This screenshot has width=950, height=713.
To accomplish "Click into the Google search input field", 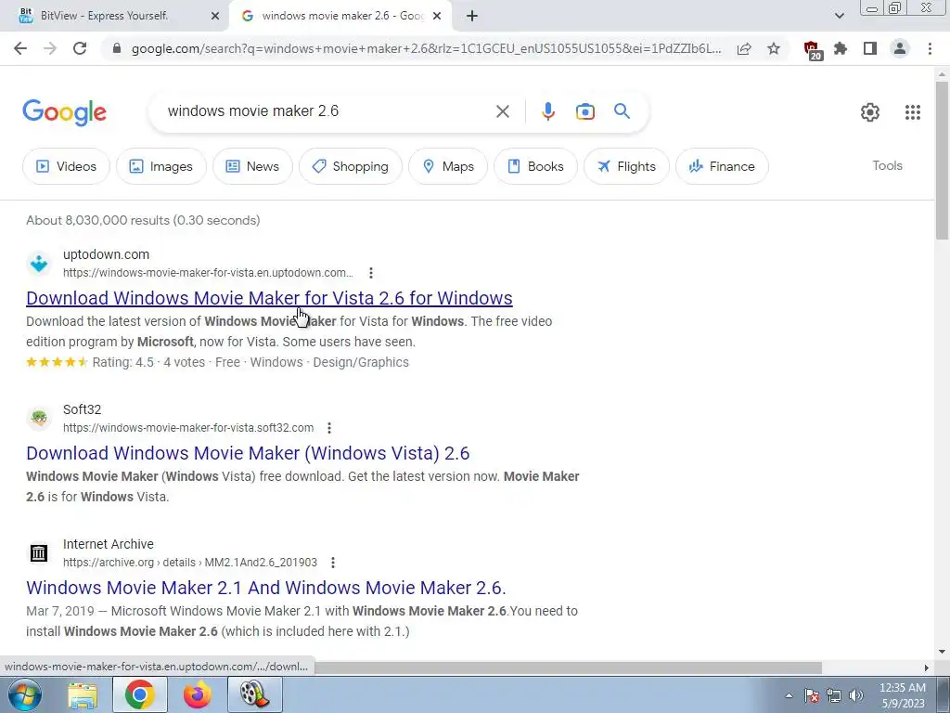I will click(x=327, y=111).
